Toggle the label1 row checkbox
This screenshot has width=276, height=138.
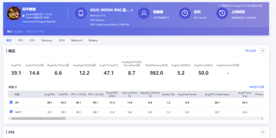[x=11, y=112]
